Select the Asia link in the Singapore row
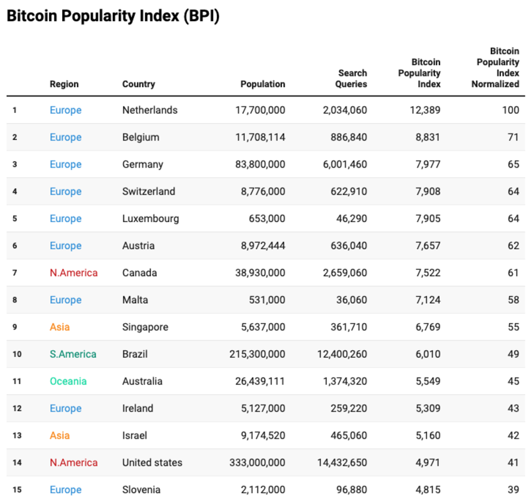The height and width of the screenshot is (502, 531). (x=60, y=327)
